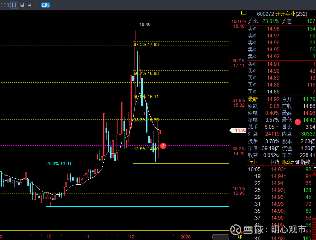Click 涨幅 value 0.40%
Image resolution: width=316 pixels, height=240 pixels.
(x=272, y=113)
